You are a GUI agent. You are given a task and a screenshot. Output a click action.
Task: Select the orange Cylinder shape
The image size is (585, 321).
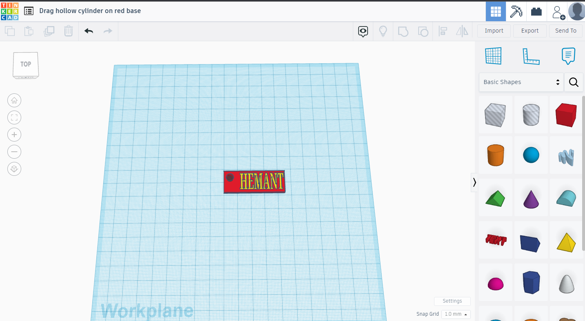point(495,155)
